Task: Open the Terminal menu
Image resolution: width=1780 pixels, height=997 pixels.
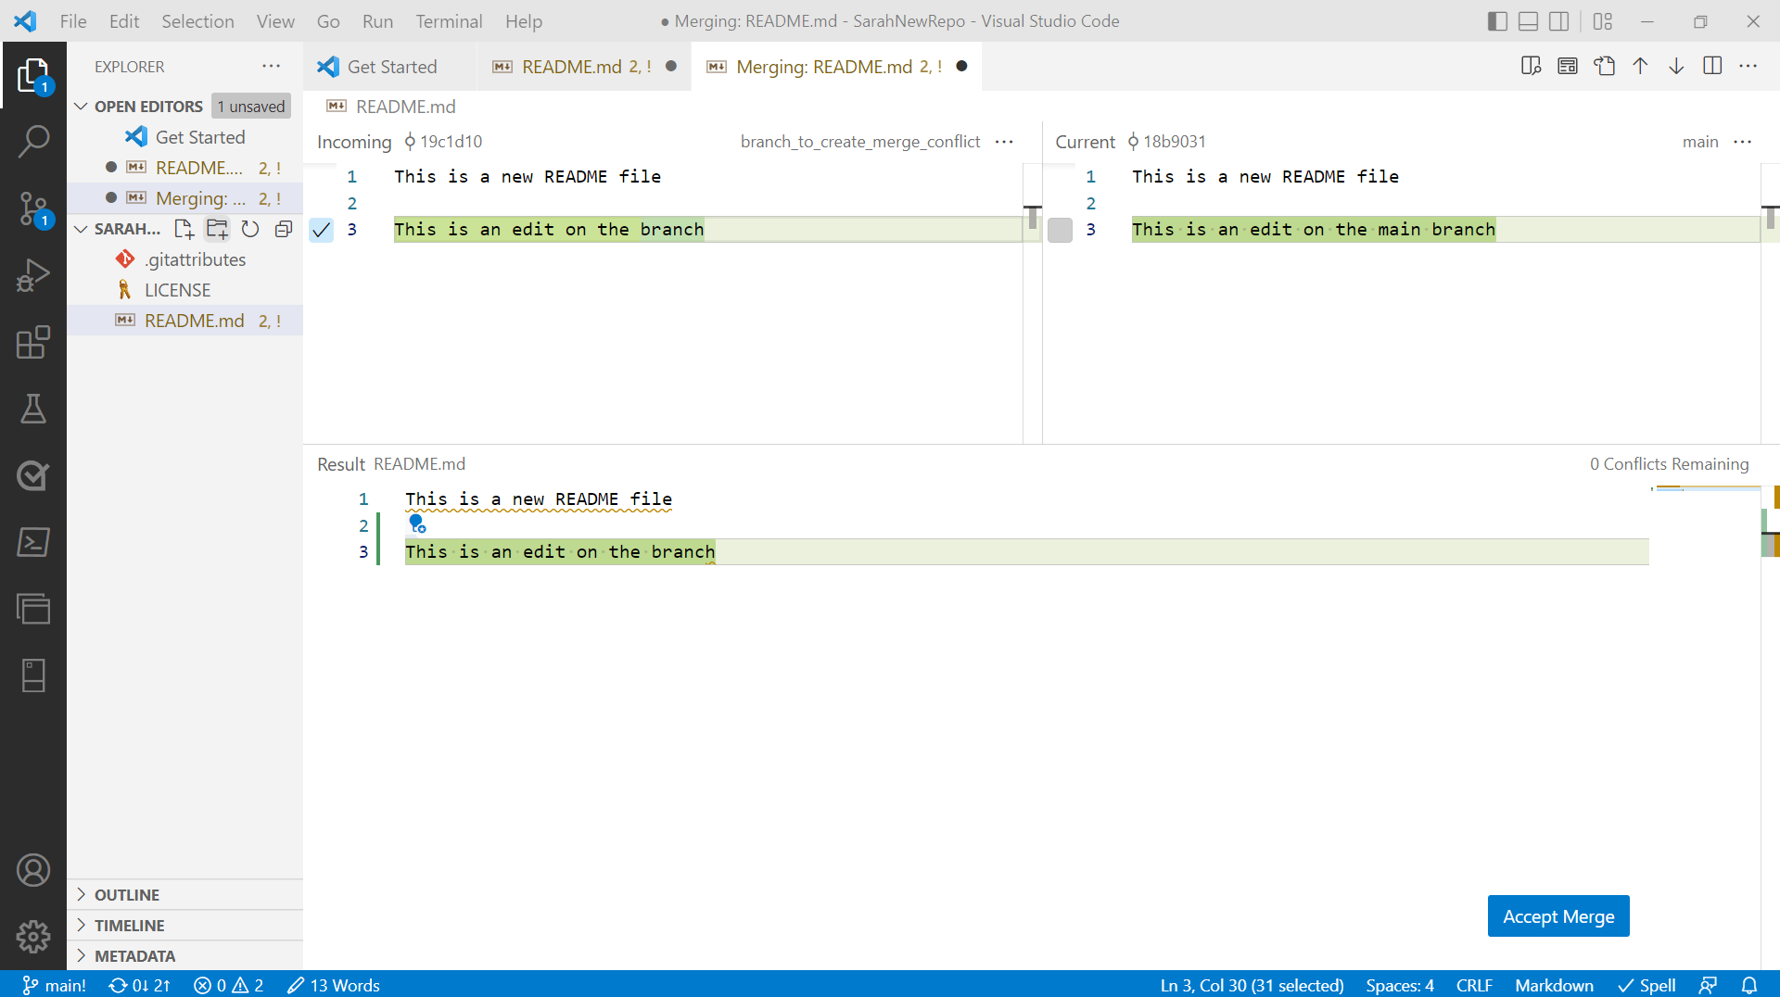Action: point(449,20)
